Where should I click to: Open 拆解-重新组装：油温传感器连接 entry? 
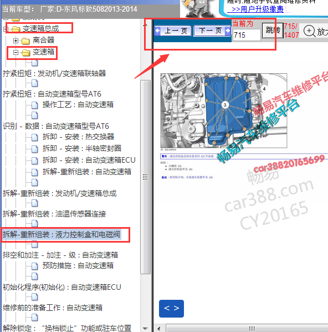[54, 214]
